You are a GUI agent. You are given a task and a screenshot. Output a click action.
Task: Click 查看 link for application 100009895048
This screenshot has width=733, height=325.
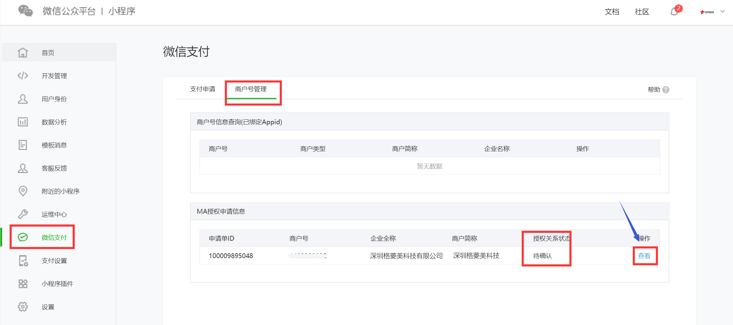pyautogui.click(x=644, y=256)
